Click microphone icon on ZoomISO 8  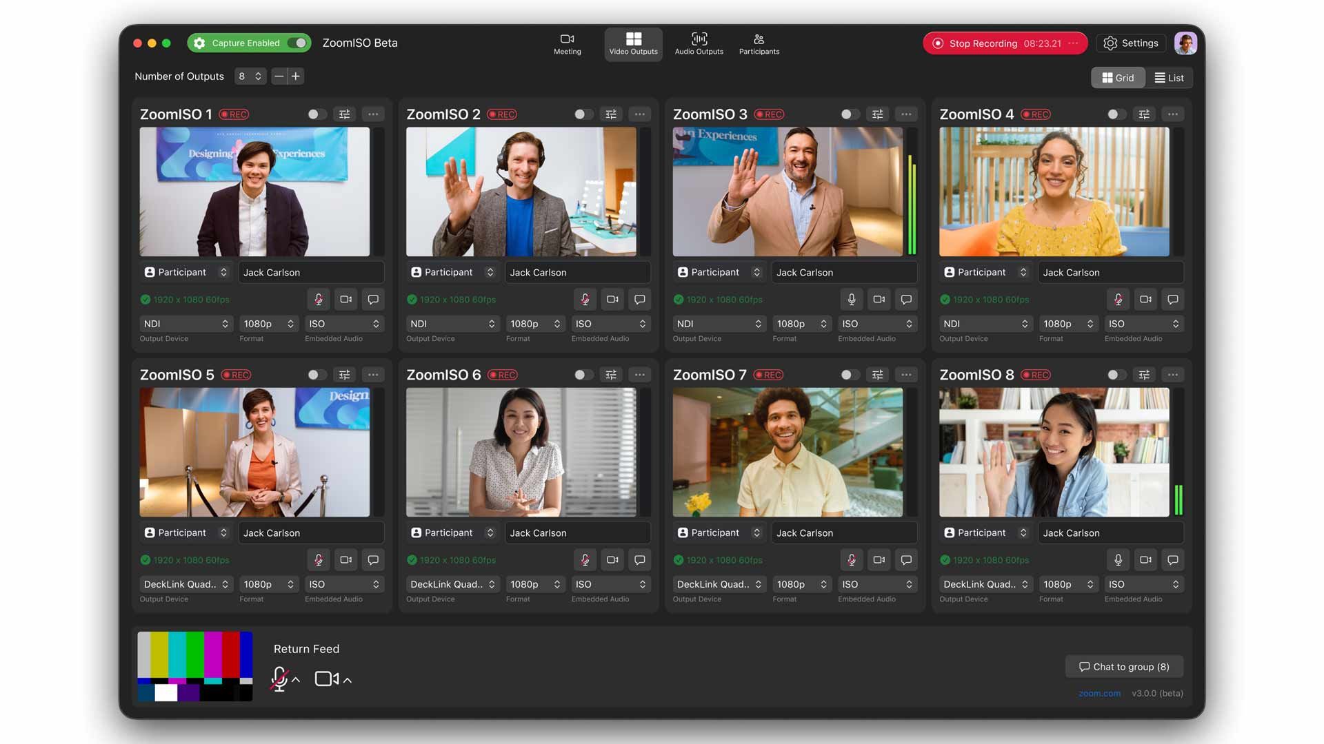(1119, 560)
